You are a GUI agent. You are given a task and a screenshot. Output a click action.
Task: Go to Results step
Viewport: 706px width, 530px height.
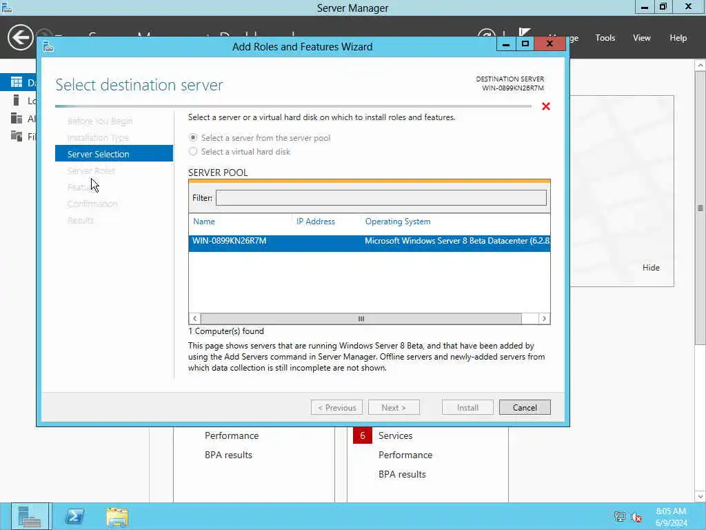coord(81,220)
